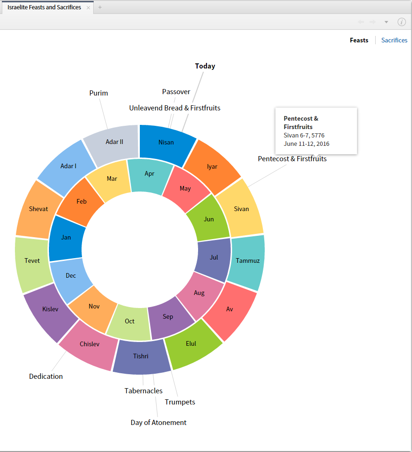412x452 pixels.
Task: Select the Feasts view
Action: 359,40
